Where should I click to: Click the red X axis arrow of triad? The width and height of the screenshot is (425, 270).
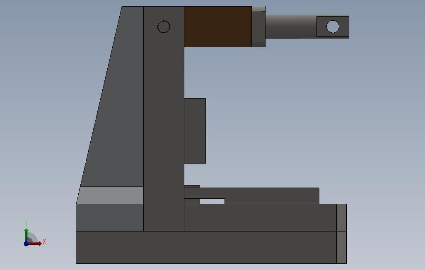click(x=35, y=244)
